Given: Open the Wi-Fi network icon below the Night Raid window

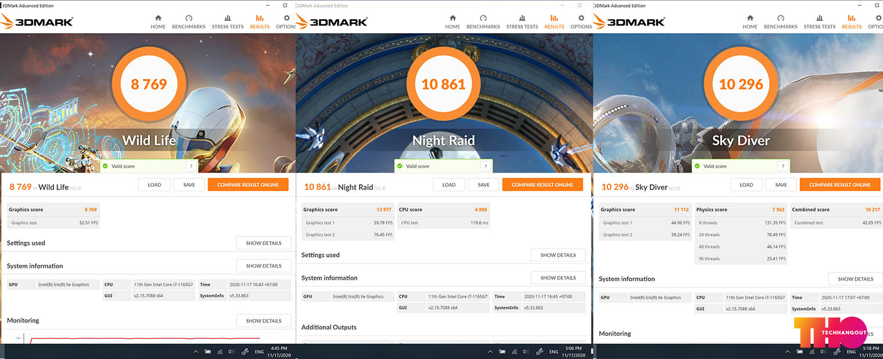Looking at the screenshot, I should click(x=514, y=351).
